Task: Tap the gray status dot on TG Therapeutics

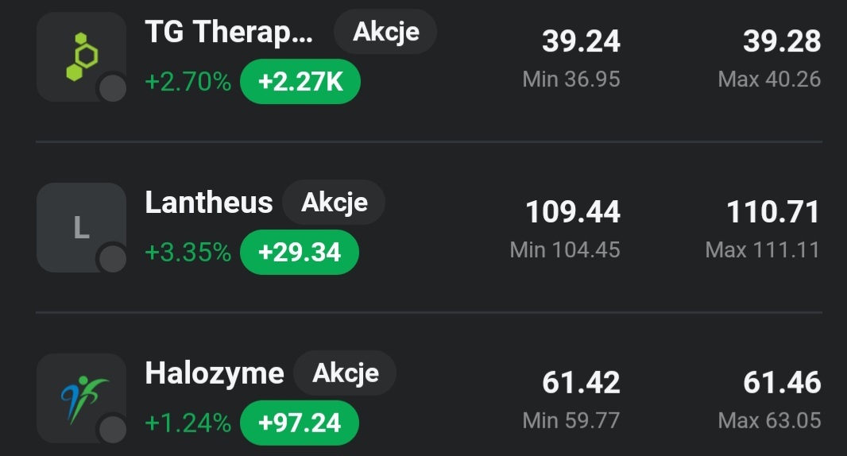Action: [113, 88]
